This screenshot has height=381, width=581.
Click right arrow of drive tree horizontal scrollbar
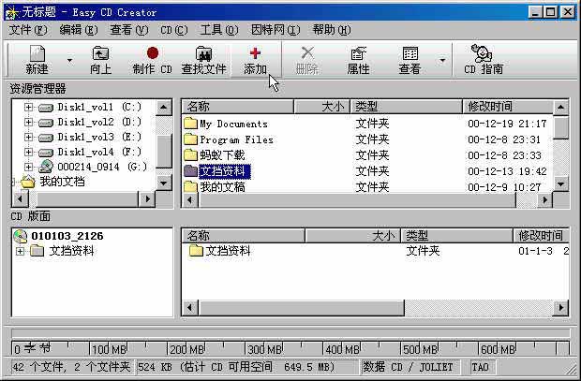[x=147, y=199]
